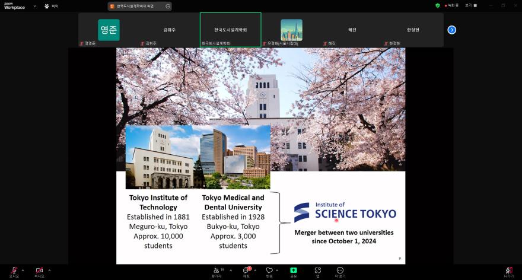Open the more options ellipsis in toolbar

340,271
